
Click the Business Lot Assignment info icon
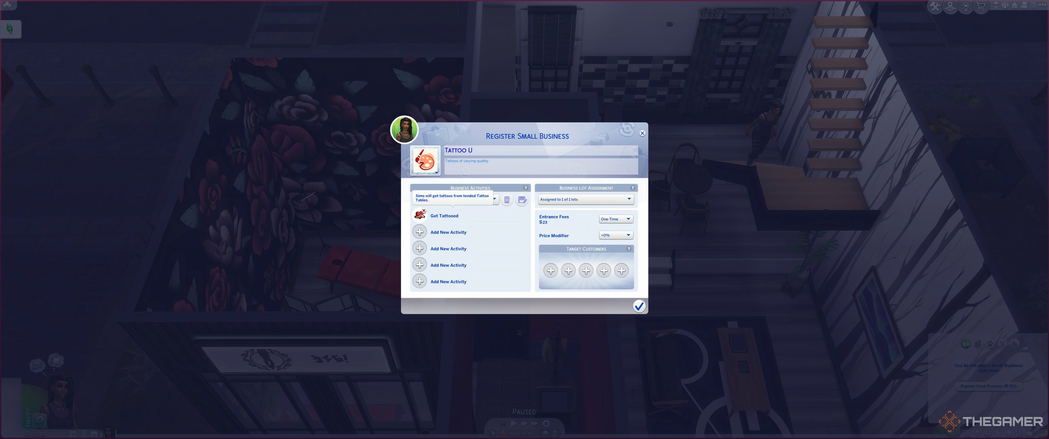(x=632, y=187)
